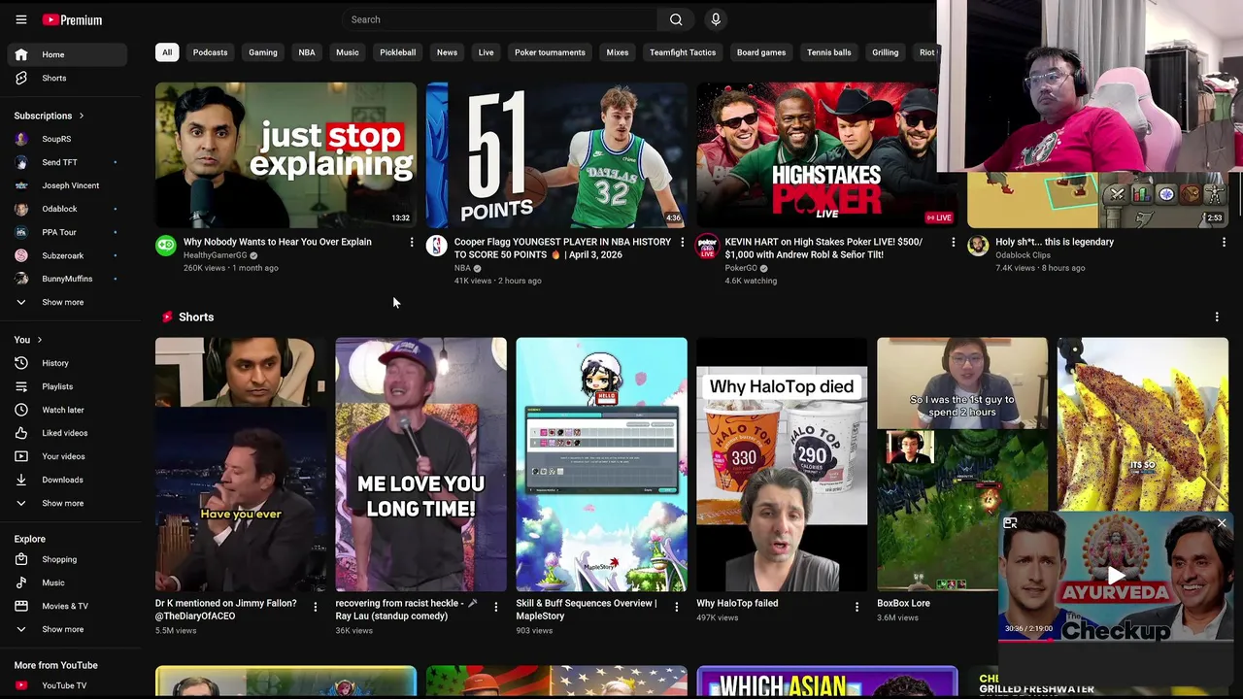Select the Board games chip

(x=761, y=52)
